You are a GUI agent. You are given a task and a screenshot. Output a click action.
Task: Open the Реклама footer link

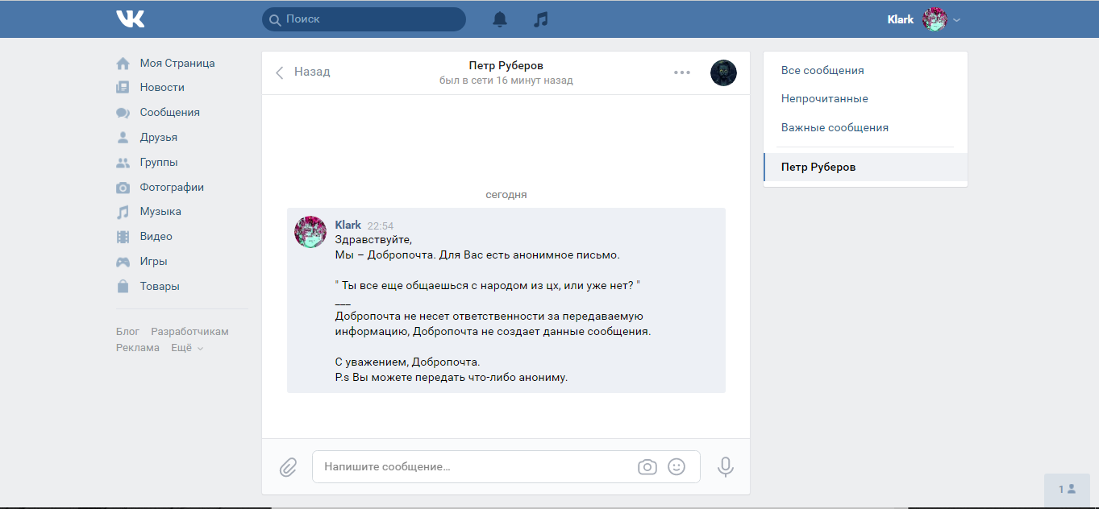[137, 348]
